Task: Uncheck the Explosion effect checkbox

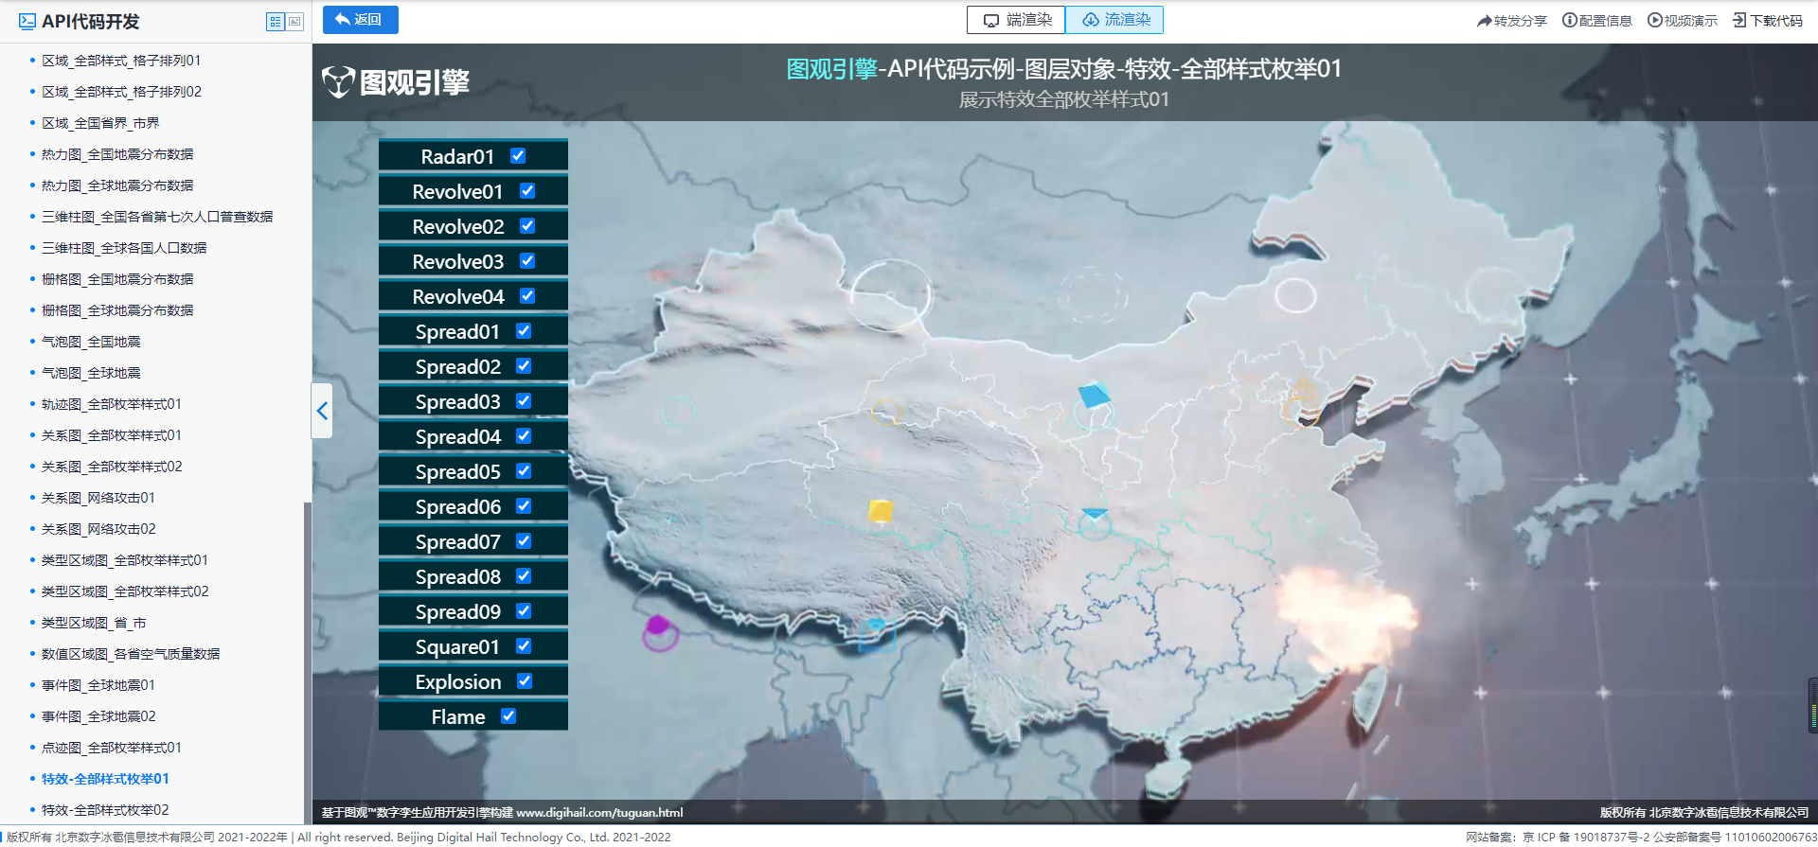Action: pyautogui.click(x=525, y=681)
